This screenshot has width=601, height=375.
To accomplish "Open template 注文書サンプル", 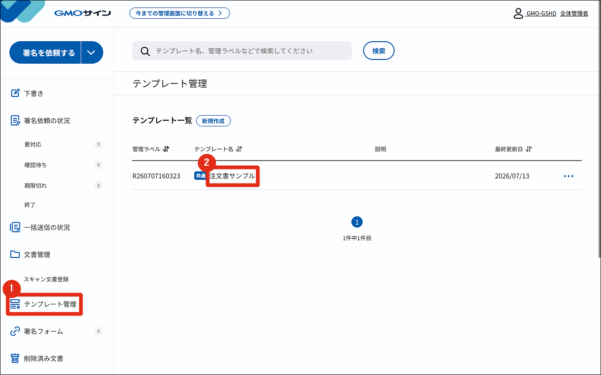I will click(232, 176).
